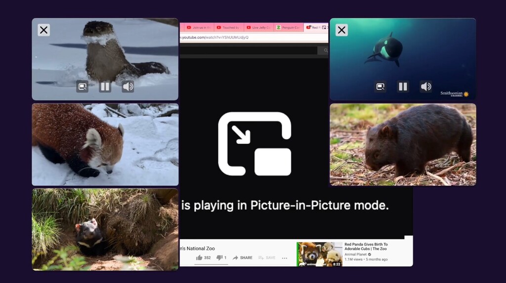Dislike the video using thumbs down
Viewport: 506px width, 283px height.
pos(219,257)
